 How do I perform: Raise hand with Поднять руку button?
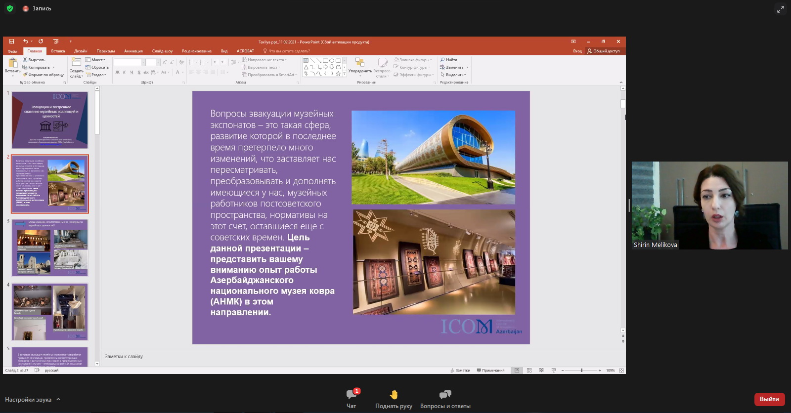pos(394,399)
